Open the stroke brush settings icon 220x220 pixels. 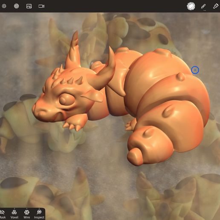click(203, 6)
